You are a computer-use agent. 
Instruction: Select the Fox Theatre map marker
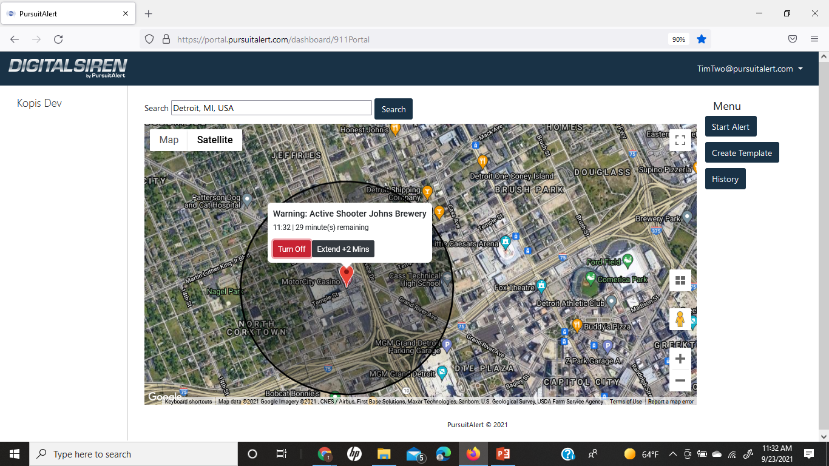[x=541, y=286]
